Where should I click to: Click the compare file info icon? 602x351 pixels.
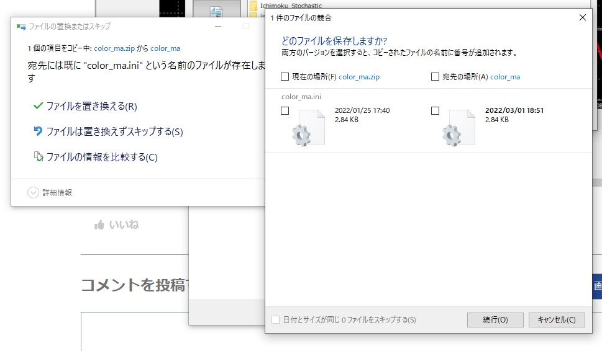pos(38,157)
